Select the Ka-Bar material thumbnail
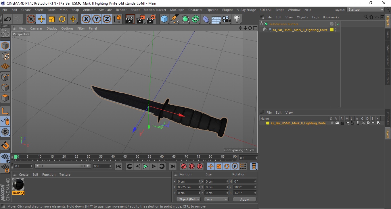The image size is (391, 209). [x=18, y=184]
